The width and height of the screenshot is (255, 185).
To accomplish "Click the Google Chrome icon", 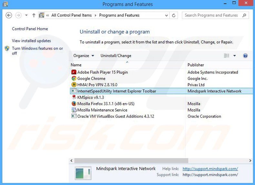I will point(74,78).
